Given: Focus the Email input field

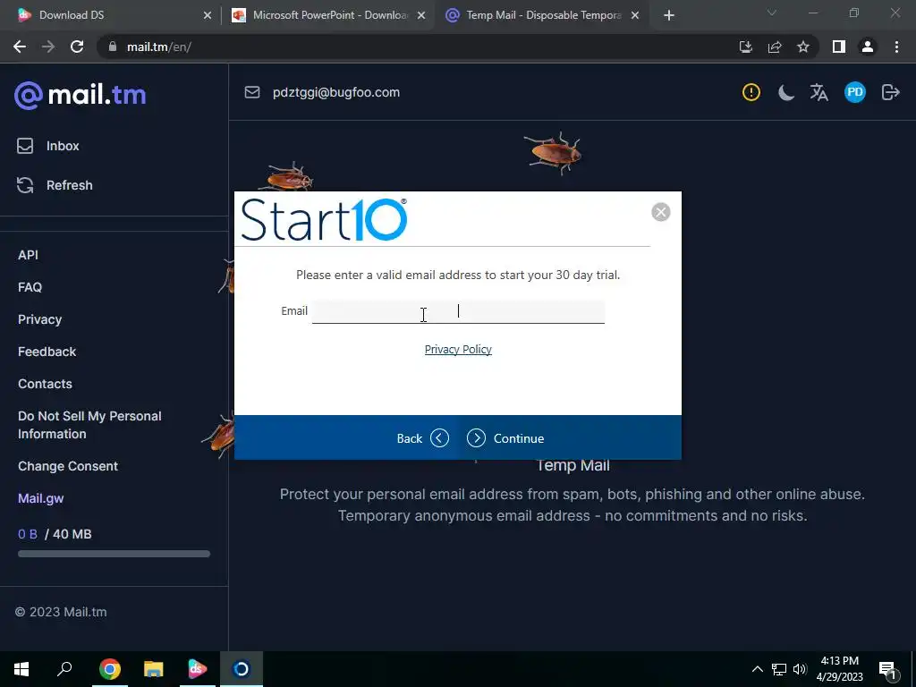Looking at the screenshot, I should (x=458, y=311).
